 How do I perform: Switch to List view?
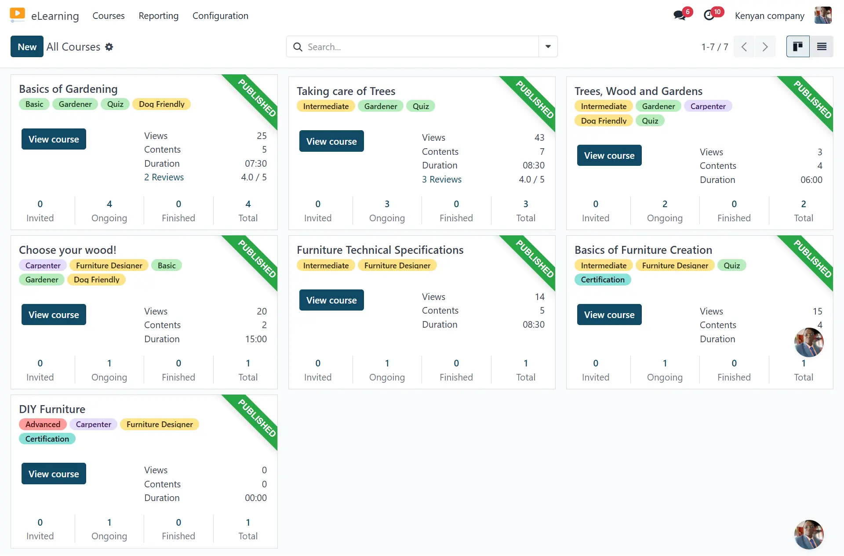(x=822, y=47)
